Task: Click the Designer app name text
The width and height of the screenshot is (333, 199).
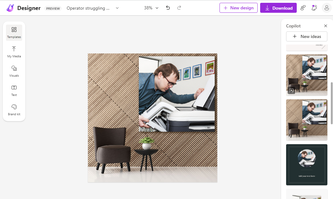Action: pyautogui.click(x=29, y=8)
